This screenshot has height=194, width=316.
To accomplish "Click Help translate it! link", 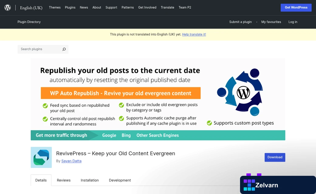I will 194,34.
